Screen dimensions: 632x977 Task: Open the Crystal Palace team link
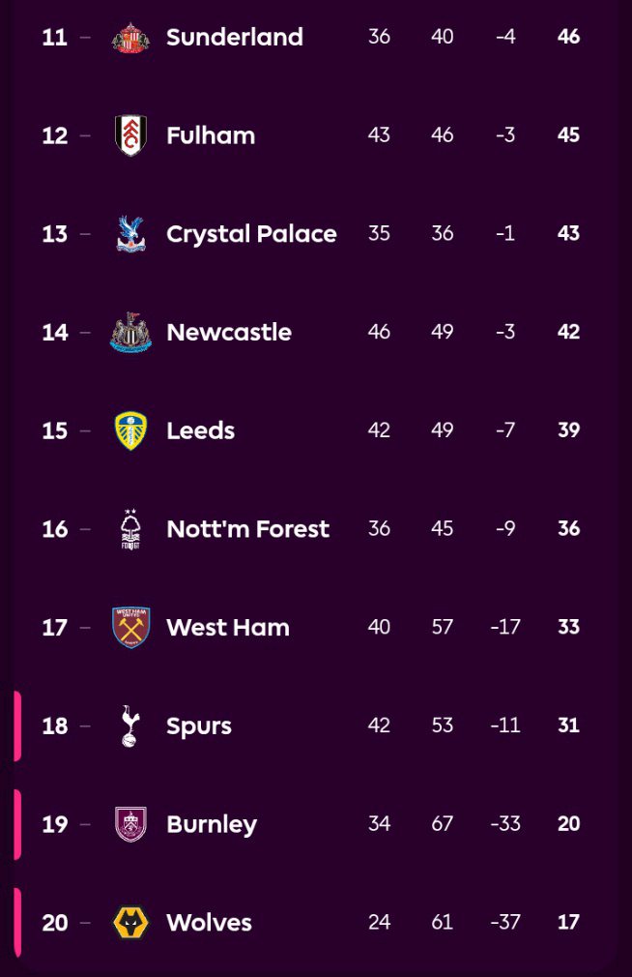pos(251,234)
